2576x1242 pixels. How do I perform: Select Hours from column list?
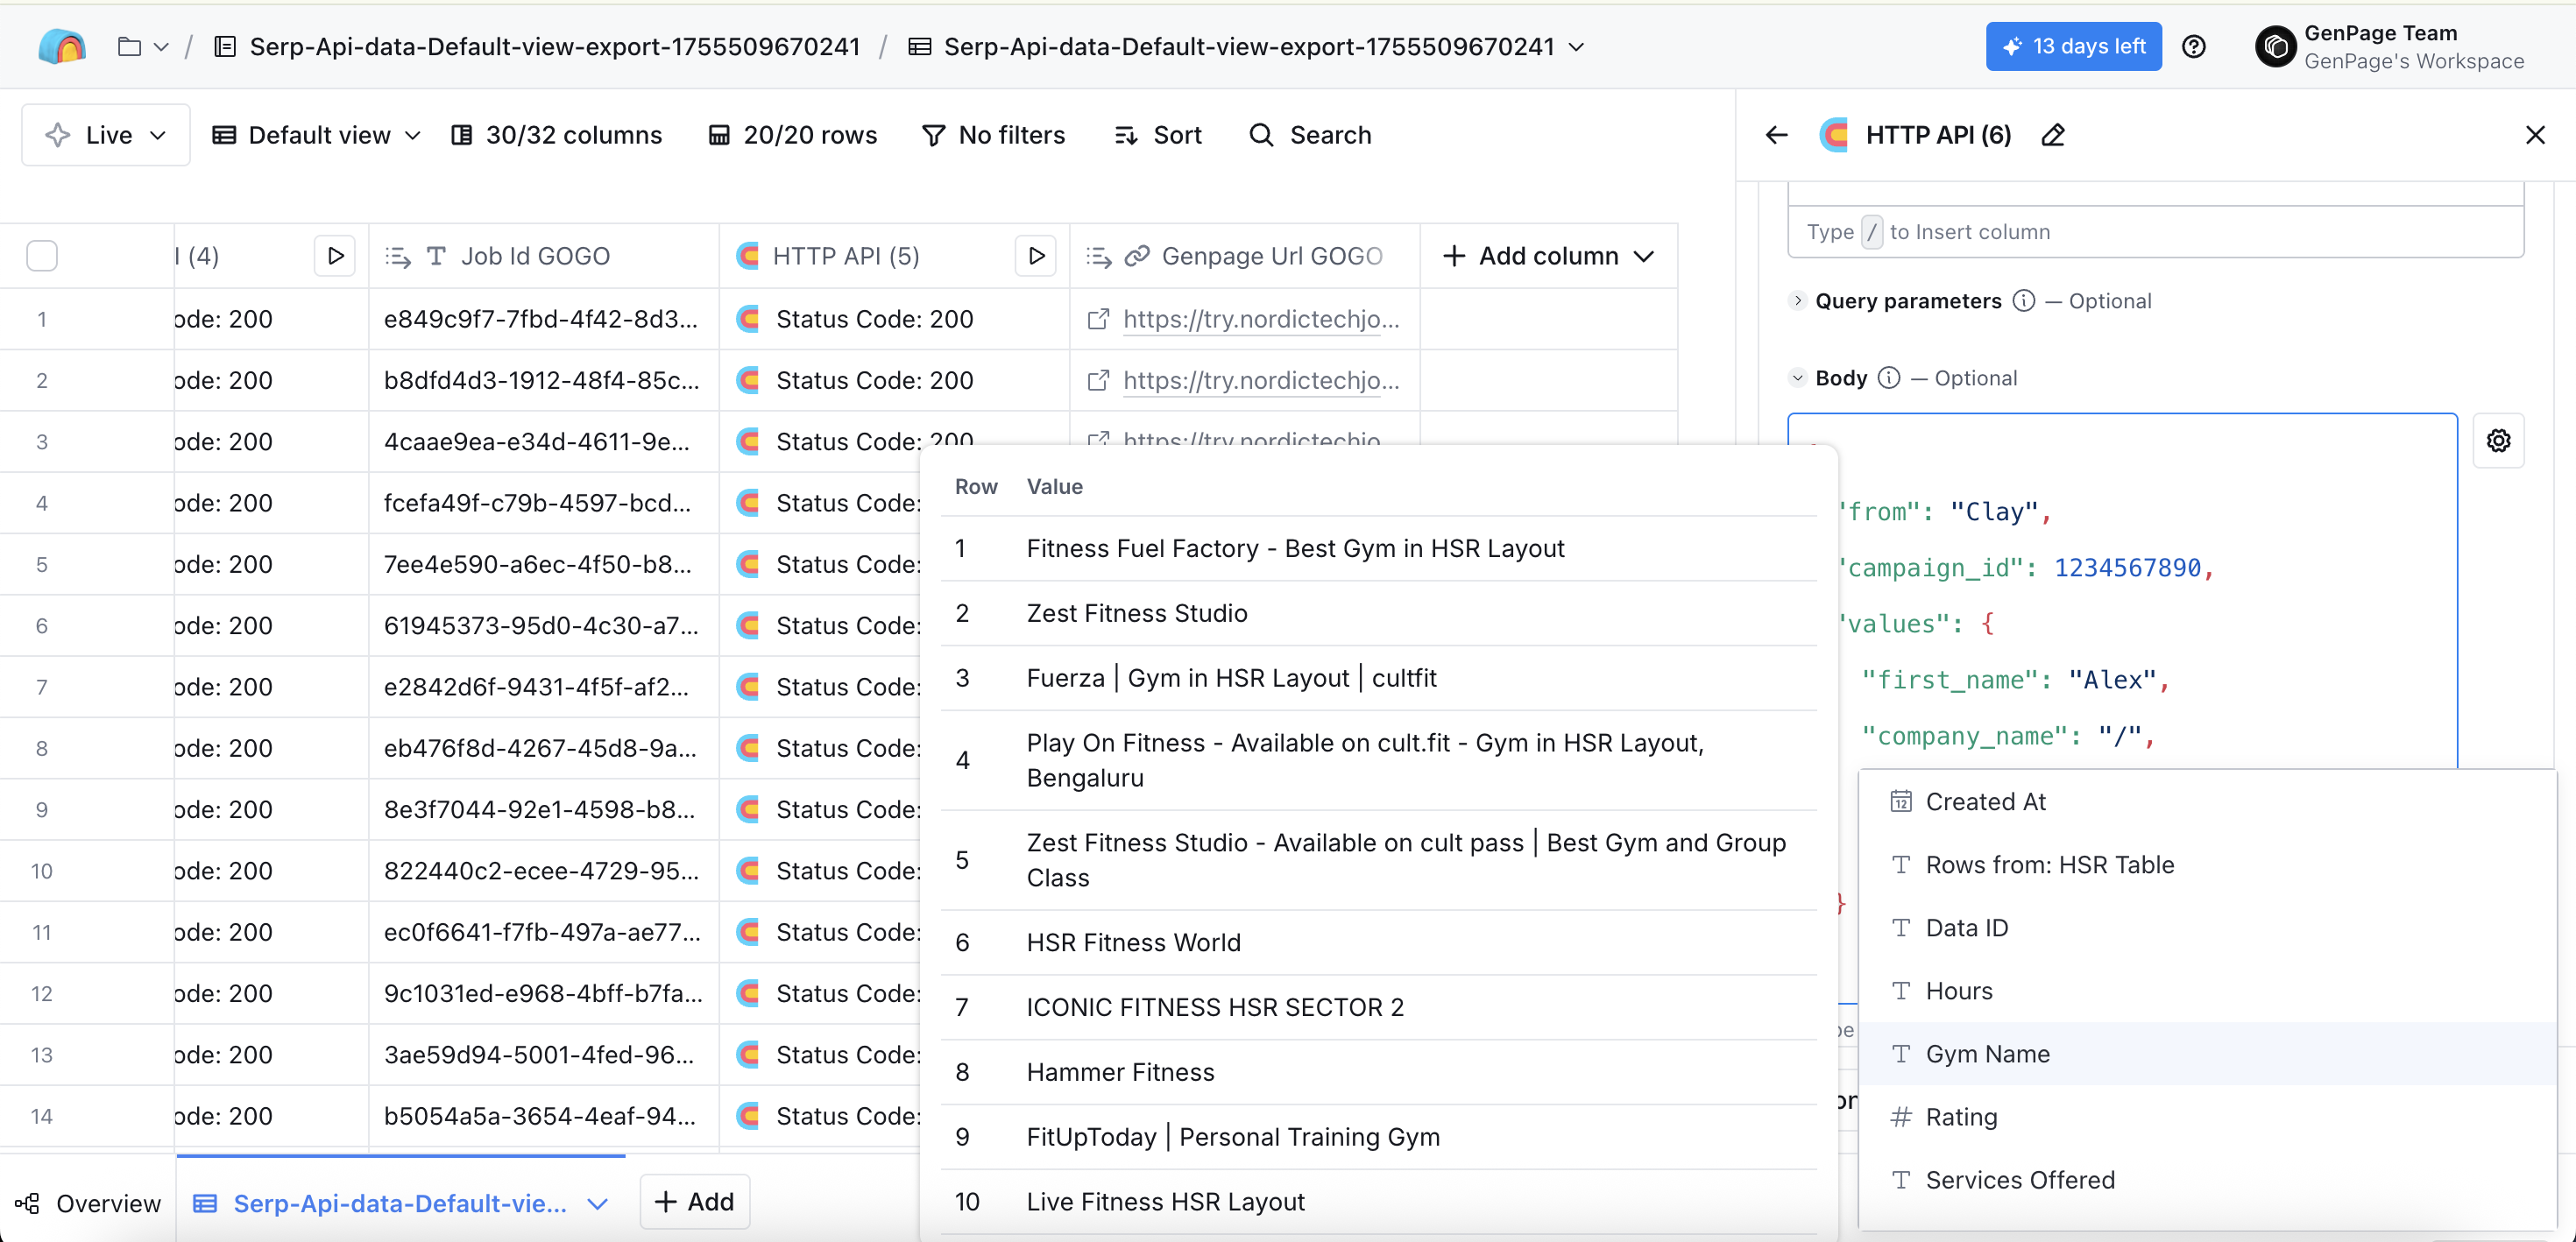click(2207, 991)
